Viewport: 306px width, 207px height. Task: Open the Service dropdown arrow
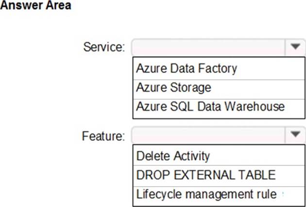tap(294, 48)
